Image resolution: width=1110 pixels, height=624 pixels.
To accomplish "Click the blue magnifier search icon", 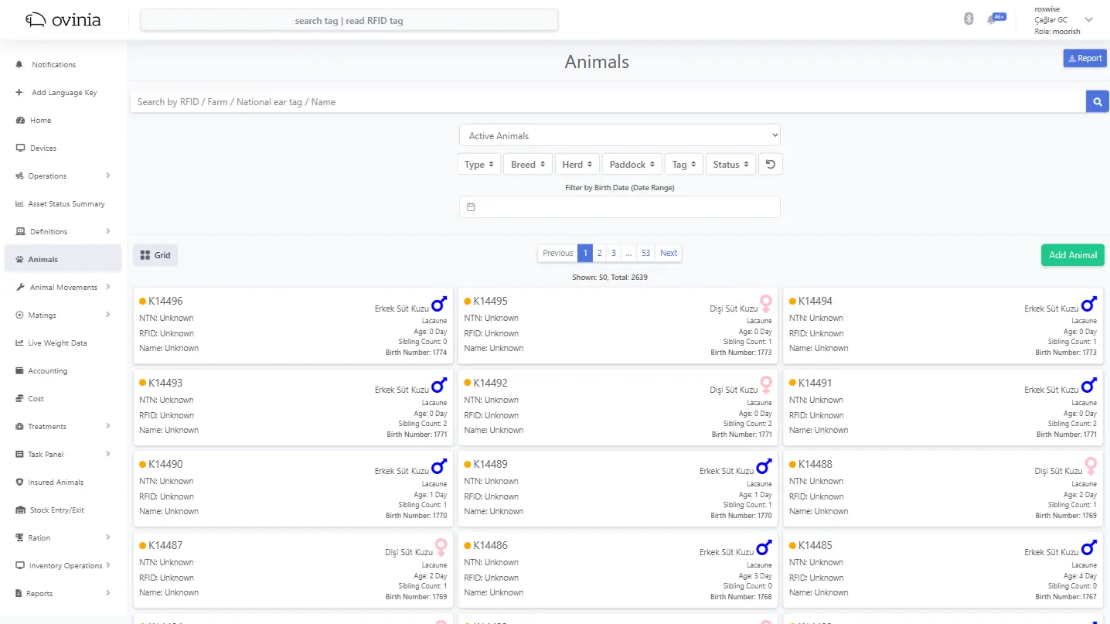I will 1096,101.
